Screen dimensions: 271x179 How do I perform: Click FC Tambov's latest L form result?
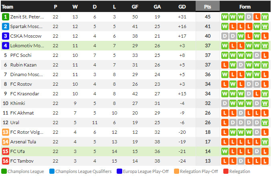(x=265, y=161)
